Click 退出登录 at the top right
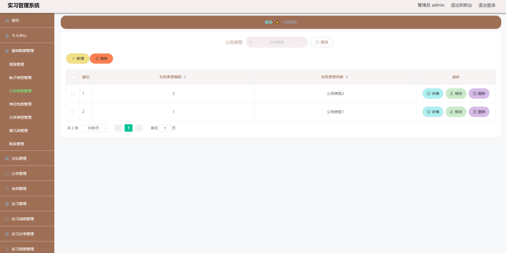This screenshot has width=506, height=253. tap(487, 5)
